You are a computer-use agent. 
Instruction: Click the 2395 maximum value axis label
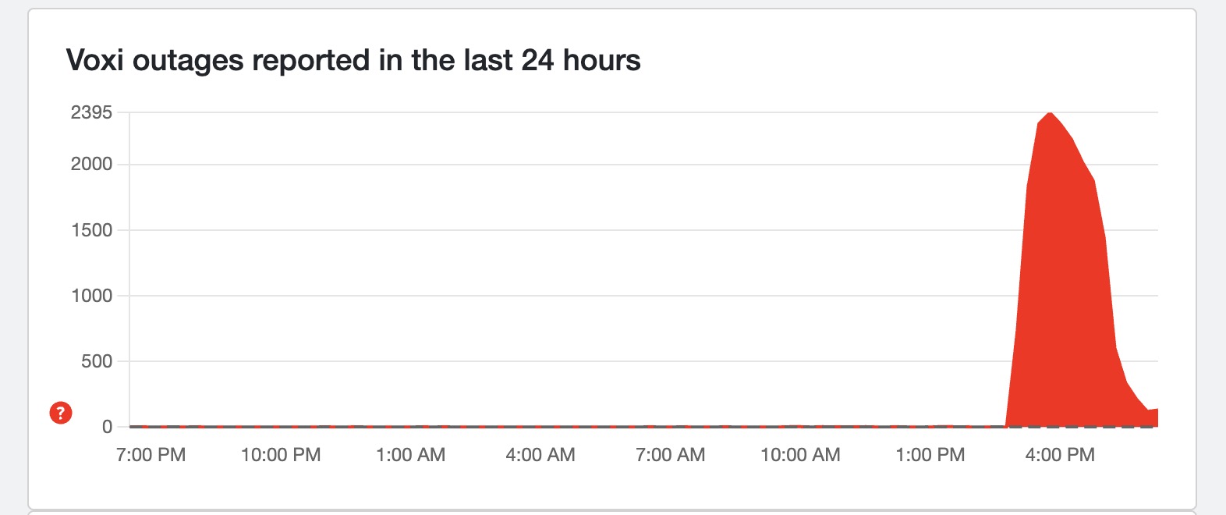pos(91,112)
